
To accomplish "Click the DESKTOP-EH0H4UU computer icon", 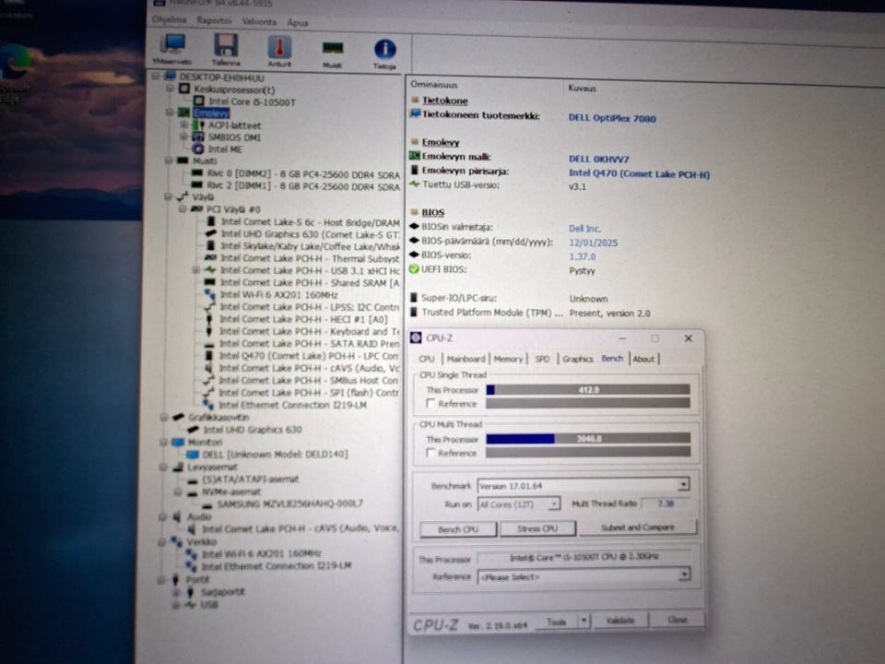I will (170, 77).
